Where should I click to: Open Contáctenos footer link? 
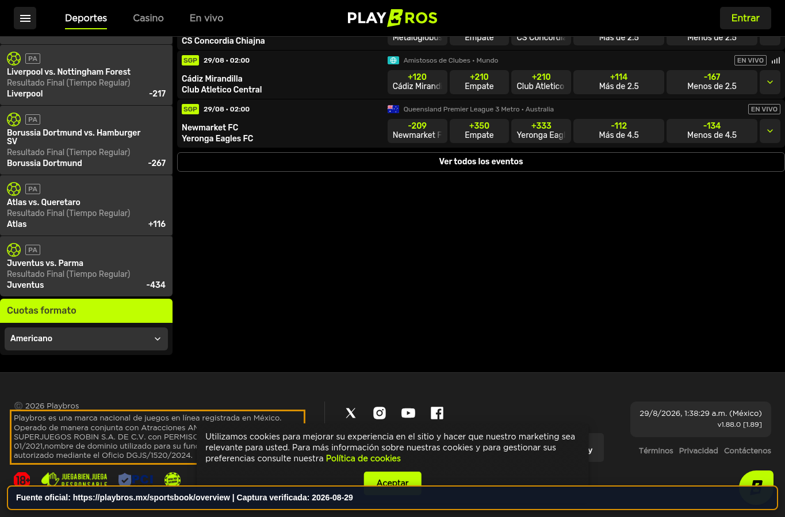748,451
